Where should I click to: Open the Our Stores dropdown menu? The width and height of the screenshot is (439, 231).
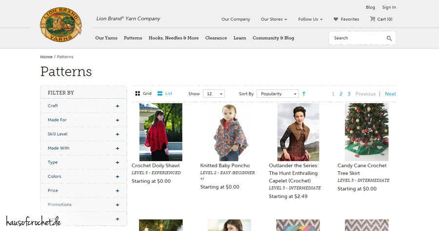274,19
